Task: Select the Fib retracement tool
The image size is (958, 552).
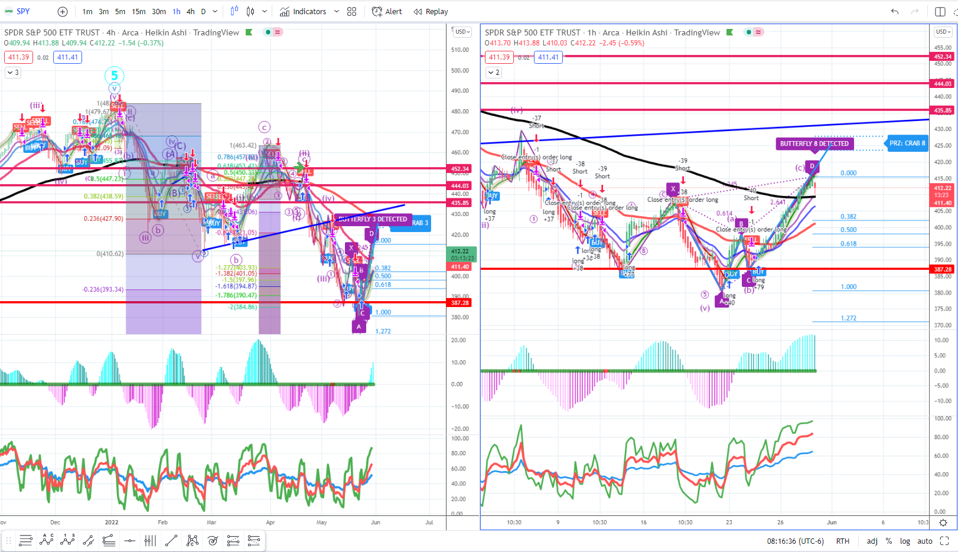Action: pyautogui.click(x=233, y=540)
